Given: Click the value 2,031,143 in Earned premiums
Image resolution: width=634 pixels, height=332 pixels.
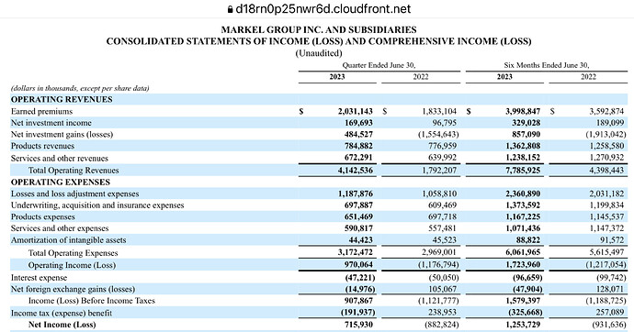Looking at the screenshot, I should tap(356, 111).
